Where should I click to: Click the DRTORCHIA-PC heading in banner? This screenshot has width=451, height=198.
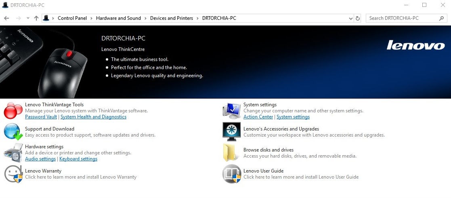(124, 38)
